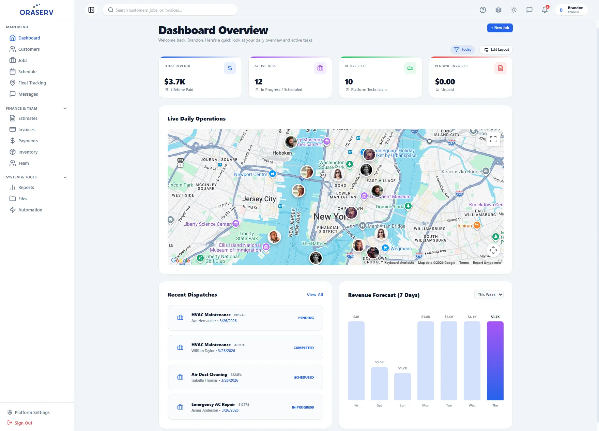The height and width of the screenshot is (431, 599).
Task: Open the Fleet Tracking section
Action: pos(32,83)
